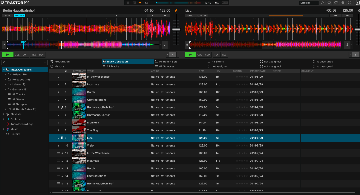Nudge tempo bend right on Deck B

[347, 16]
